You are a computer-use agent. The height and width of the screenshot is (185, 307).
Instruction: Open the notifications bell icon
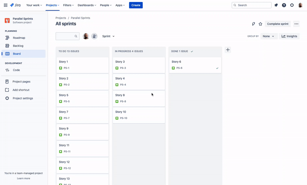[276, 5]
